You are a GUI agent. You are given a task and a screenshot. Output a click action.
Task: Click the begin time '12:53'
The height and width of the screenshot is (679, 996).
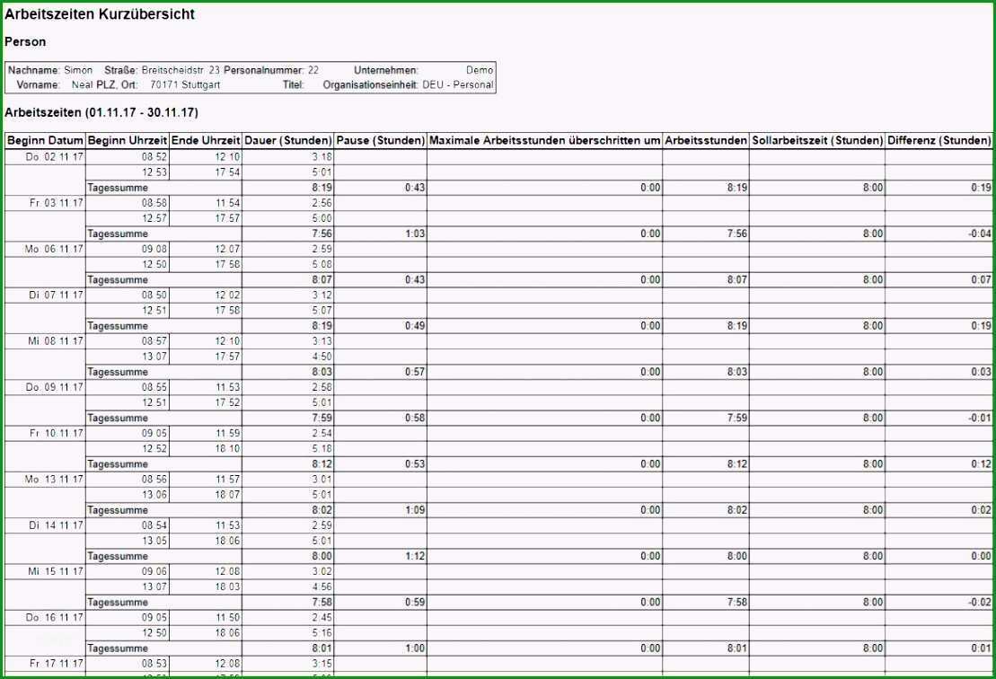click(x=154, y=172)
